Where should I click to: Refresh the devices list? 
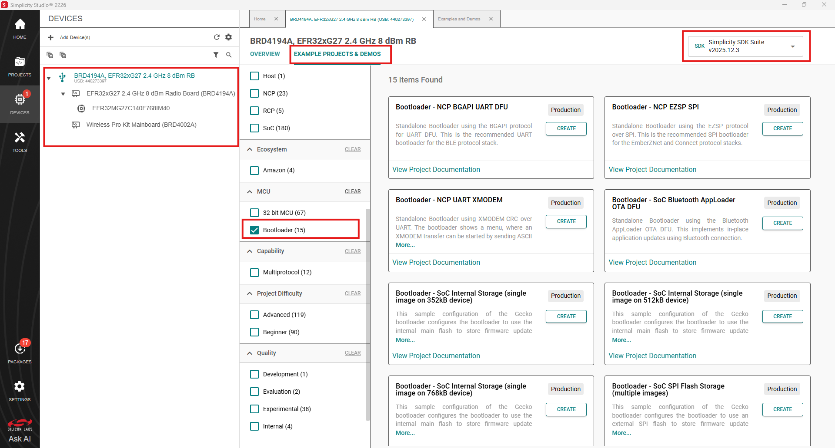[217, 37]
